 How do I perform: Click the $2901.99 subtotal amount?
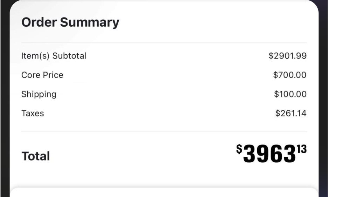[x=287, y=56]
